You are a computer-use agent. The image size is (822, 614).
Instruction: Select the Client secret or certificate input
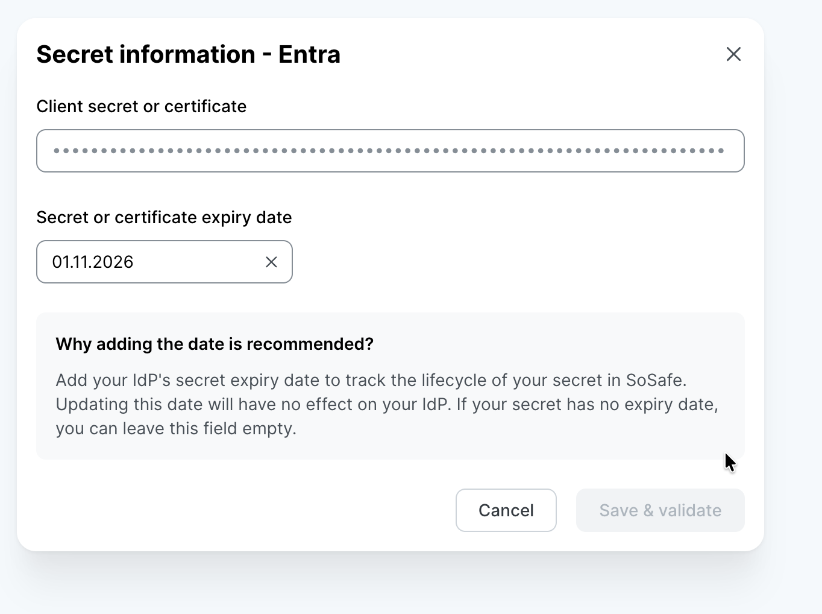tap(391, 151)
